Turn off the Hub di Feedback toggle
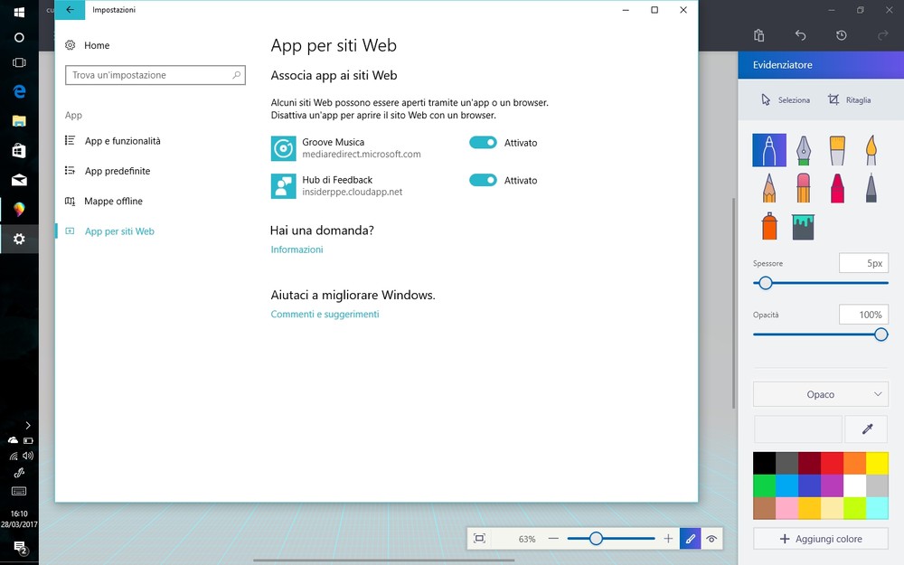Screen dimensions: 904x565 [x=483, y=180]
